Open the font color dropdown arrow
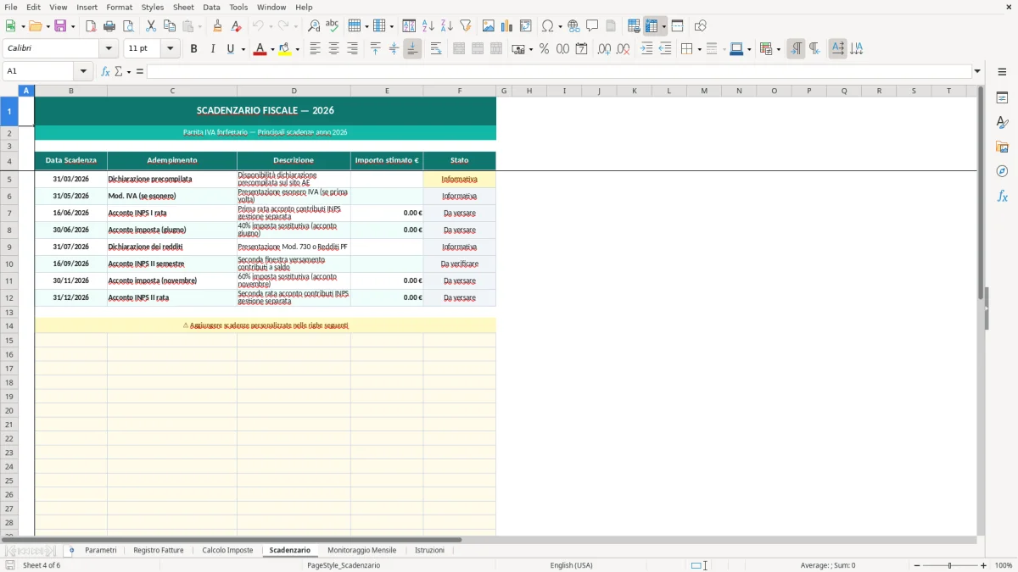This screenshot has width=1018, height=572. (x=271, y=49)
